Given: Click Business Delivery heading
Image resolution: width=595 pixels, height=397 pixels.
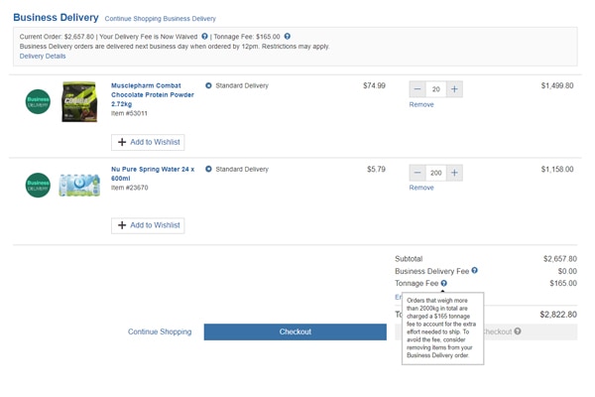Looking at the screenshot, I should coord(56,18).
